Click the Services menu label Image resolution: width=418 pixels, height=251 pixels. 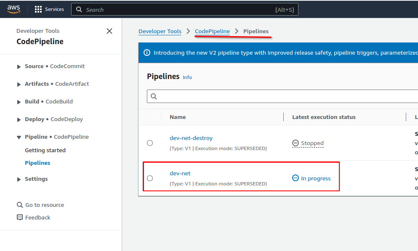pyautogui.click(x=54, y=9)
